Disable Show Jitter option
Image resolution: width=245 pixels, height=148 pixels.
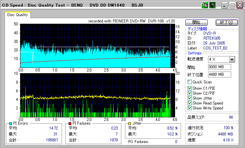[190, 98]
